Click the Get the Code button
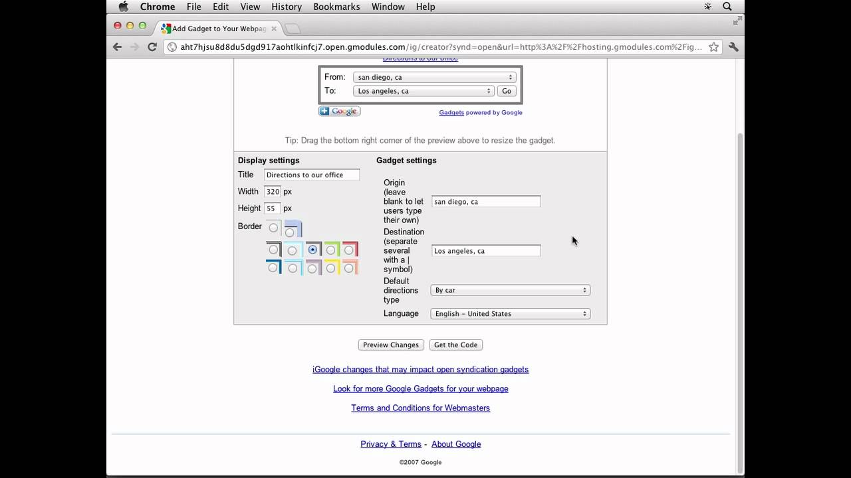The width and height of the screenshot is (851, 478). (x=455, y=345)
